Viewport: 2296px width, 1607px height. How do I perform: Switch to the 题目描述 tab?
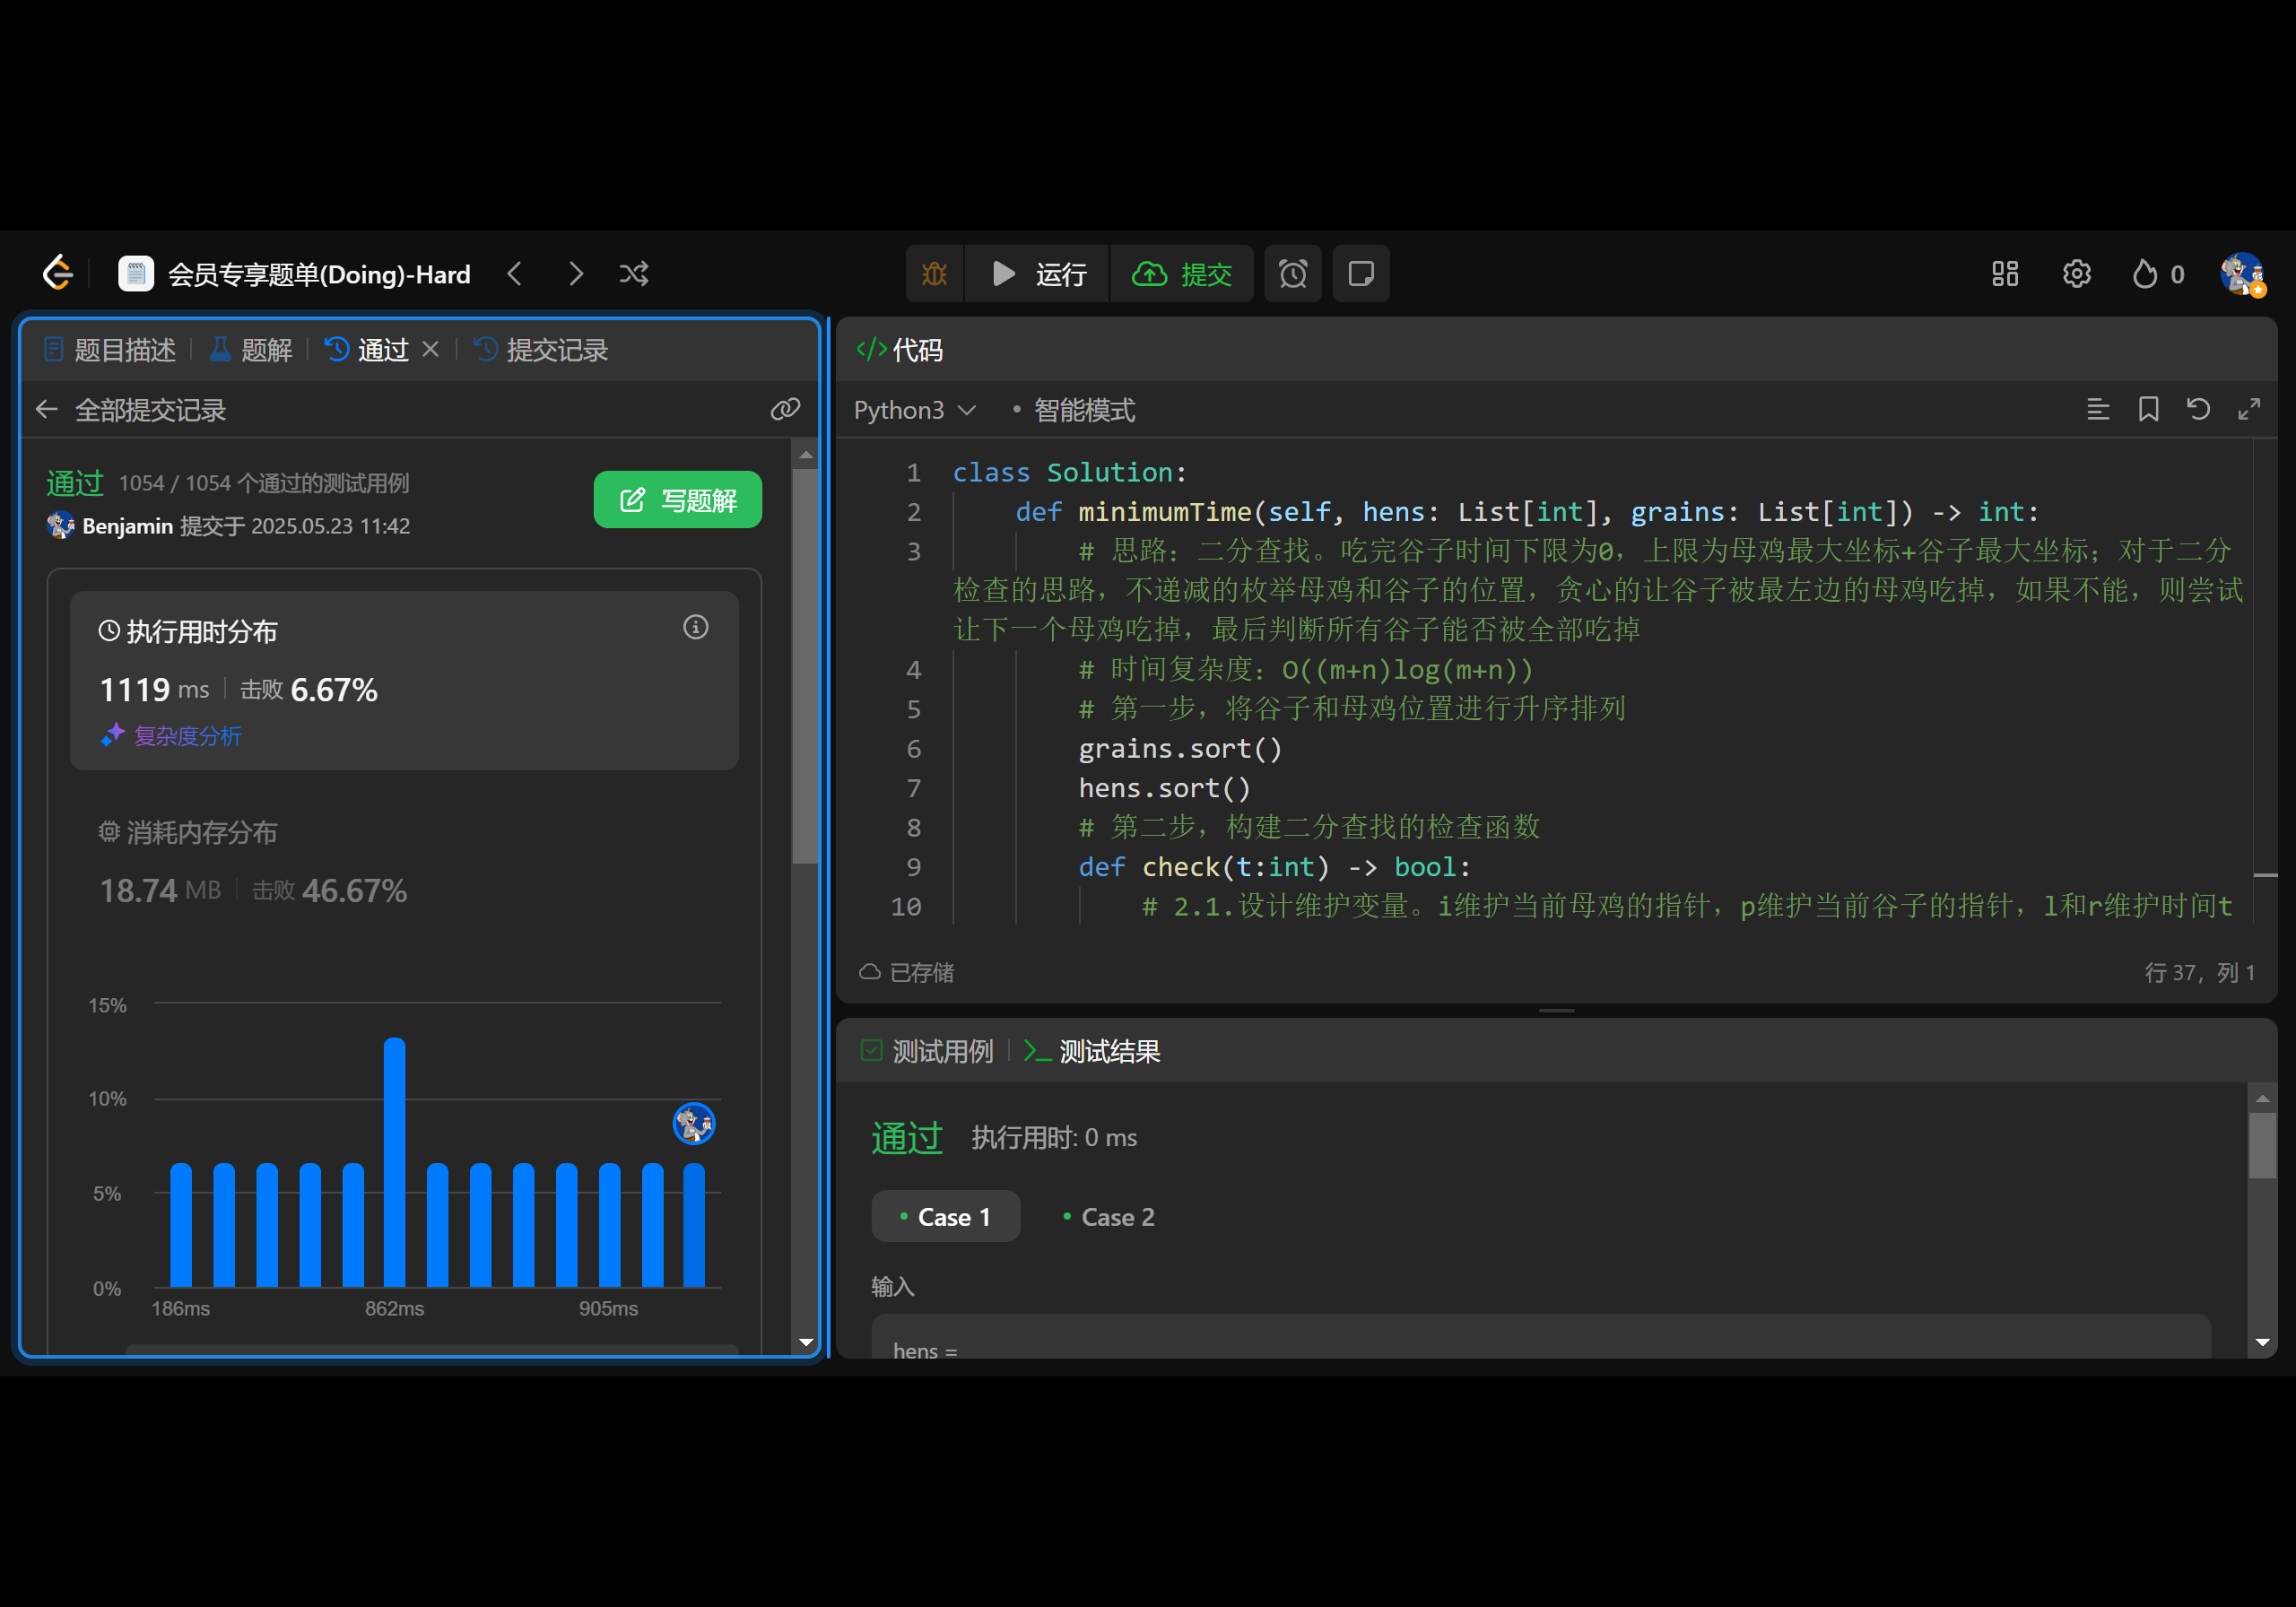[110, 349]
